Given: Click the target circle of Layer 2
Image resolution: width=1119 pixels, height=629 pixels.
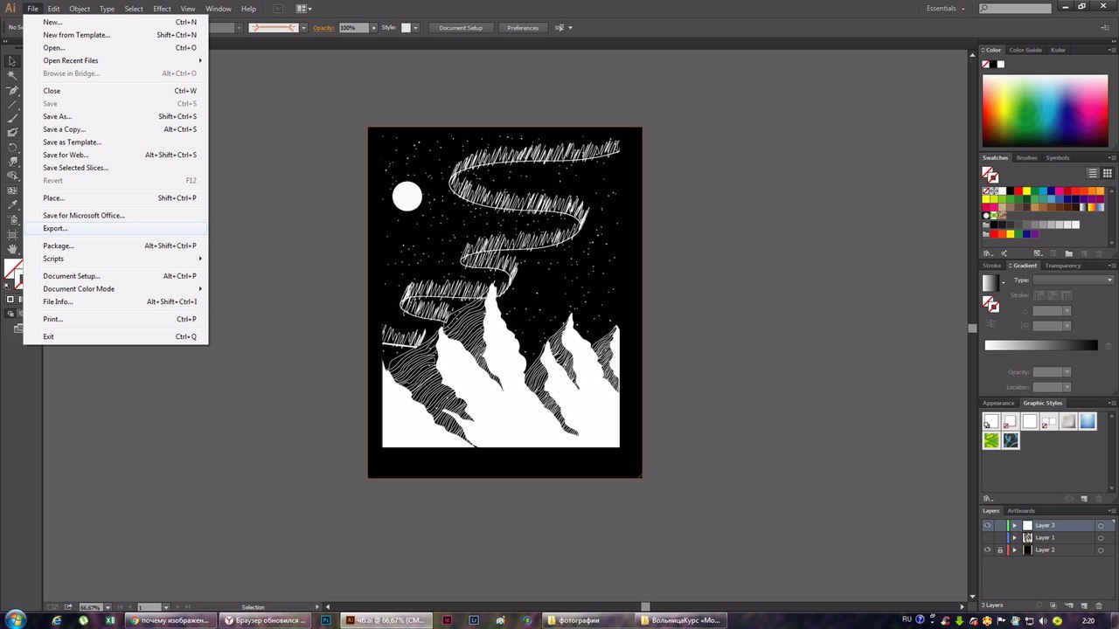Looking at the screenshot, I should click(x=1101, y=550).
